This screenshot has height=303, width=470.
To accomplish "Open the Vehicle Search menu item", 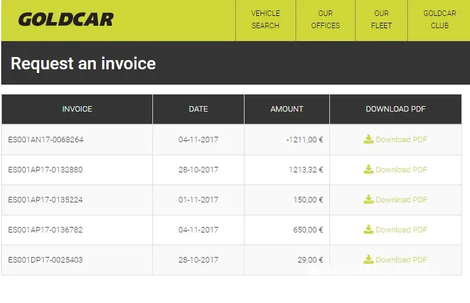I will click(265, 20).
